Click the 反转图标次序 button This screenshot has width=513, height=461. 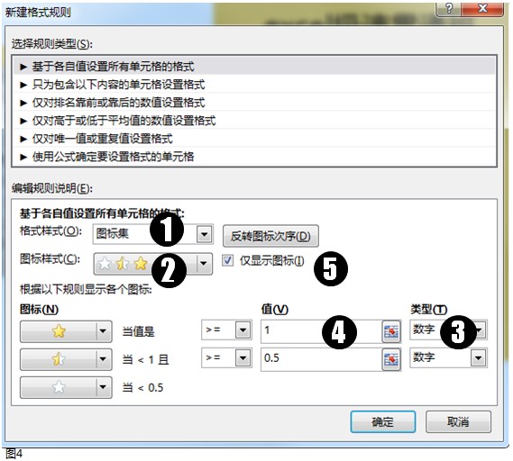click(x=270, y=236)
